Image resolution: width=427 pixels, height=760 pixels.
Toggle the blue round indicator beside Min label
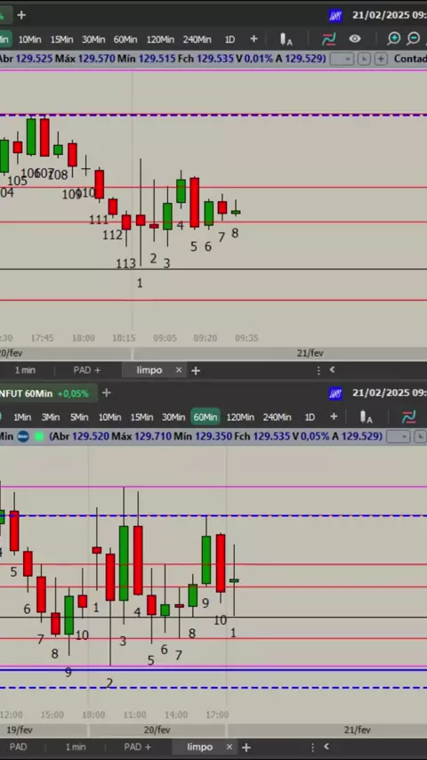[x=23, y=436]
